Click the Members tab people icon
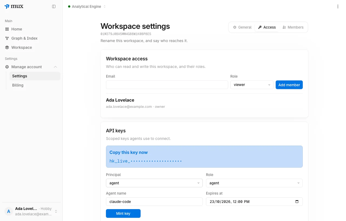 [284, 27]
